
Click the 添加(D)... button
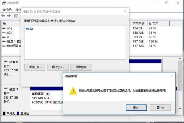point(35,67)
